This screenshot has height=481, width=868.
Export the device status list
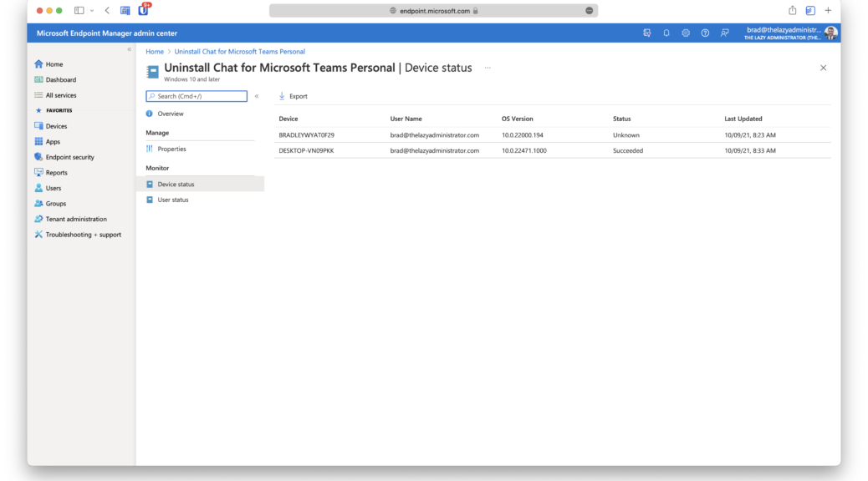pos(293,96)
